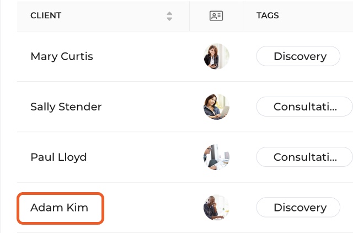This screenshot has height=233, width=353.
Task: Open Mary Curtis's profile photo
Action: coord(216,56)
